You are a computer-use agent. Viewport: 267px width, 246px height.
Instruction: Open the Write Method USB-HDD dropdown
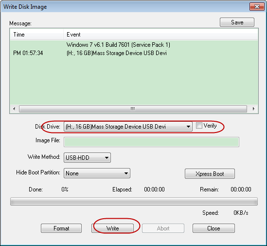87,157
